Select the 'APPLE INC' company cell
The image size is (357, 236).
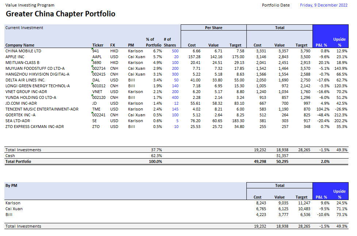(x=15, y=57)
